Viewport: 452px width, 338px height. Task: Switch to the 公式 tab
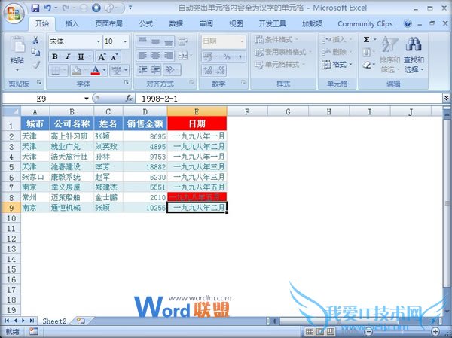coord(146,23)
